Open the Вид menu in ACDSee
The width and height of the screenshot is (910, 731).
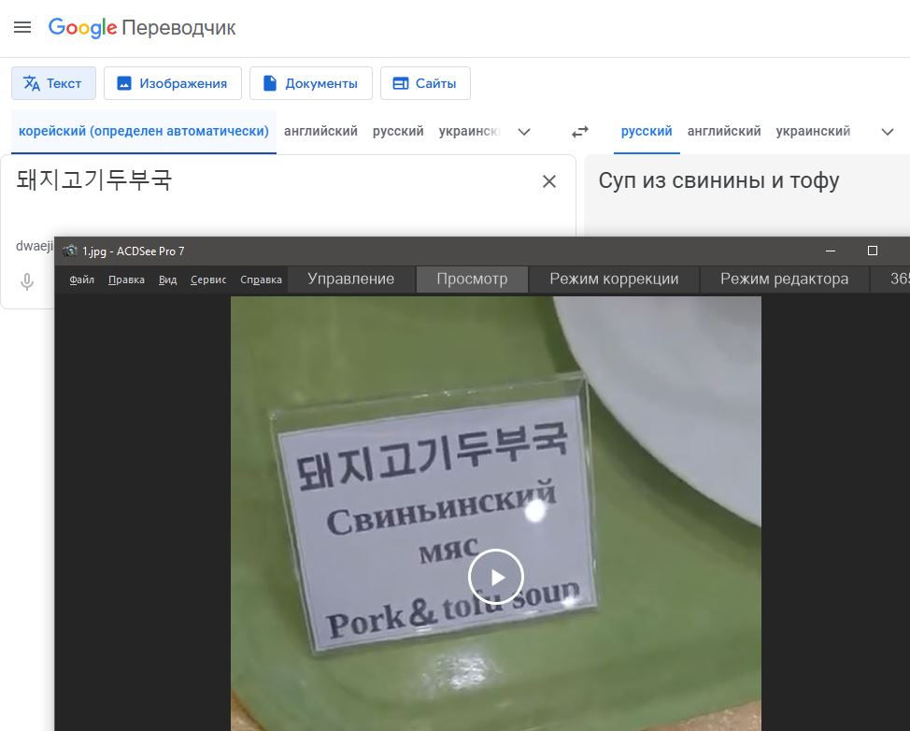168,279
